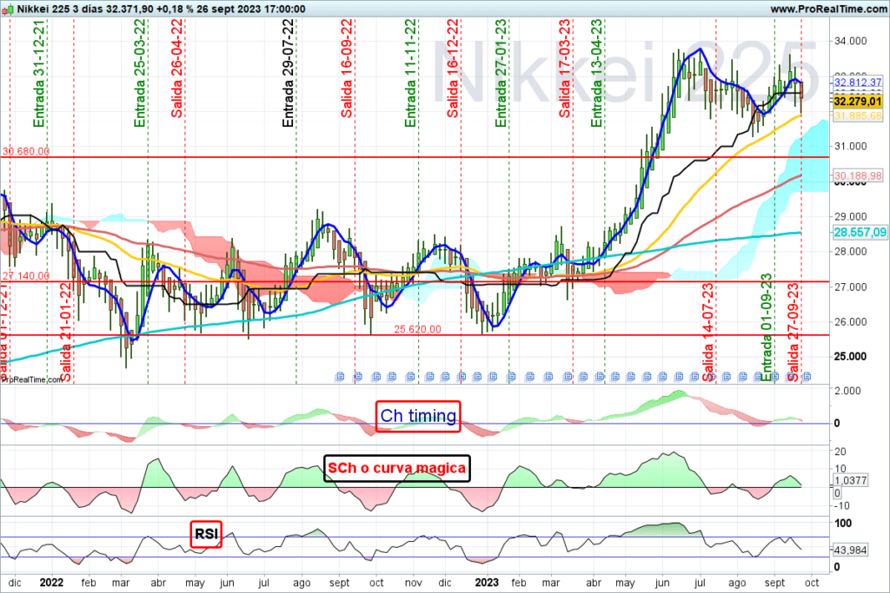Click the 100 scale label in RSI panel
Viewport: 890px width, 593px height.
pyautogui.click(x=843, y=523)
